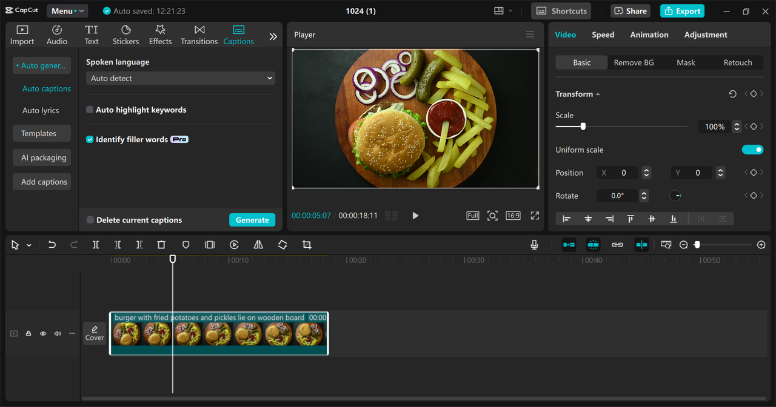Open the Effects tab
776x407 pixels.
coord(160,35)
